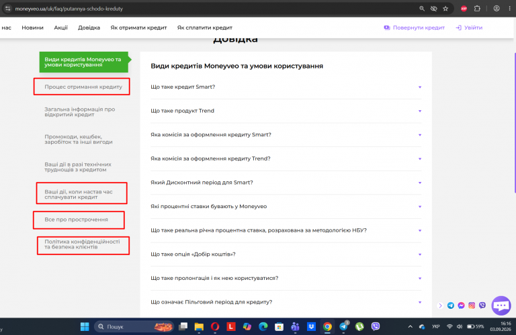
Task: Open the Новини menu item
Action: click(32, 28)
